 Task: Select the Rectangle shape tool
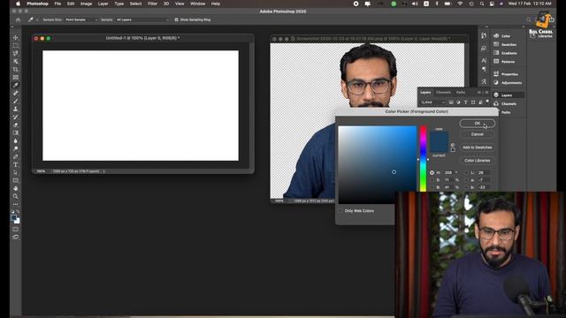point(16,180)
